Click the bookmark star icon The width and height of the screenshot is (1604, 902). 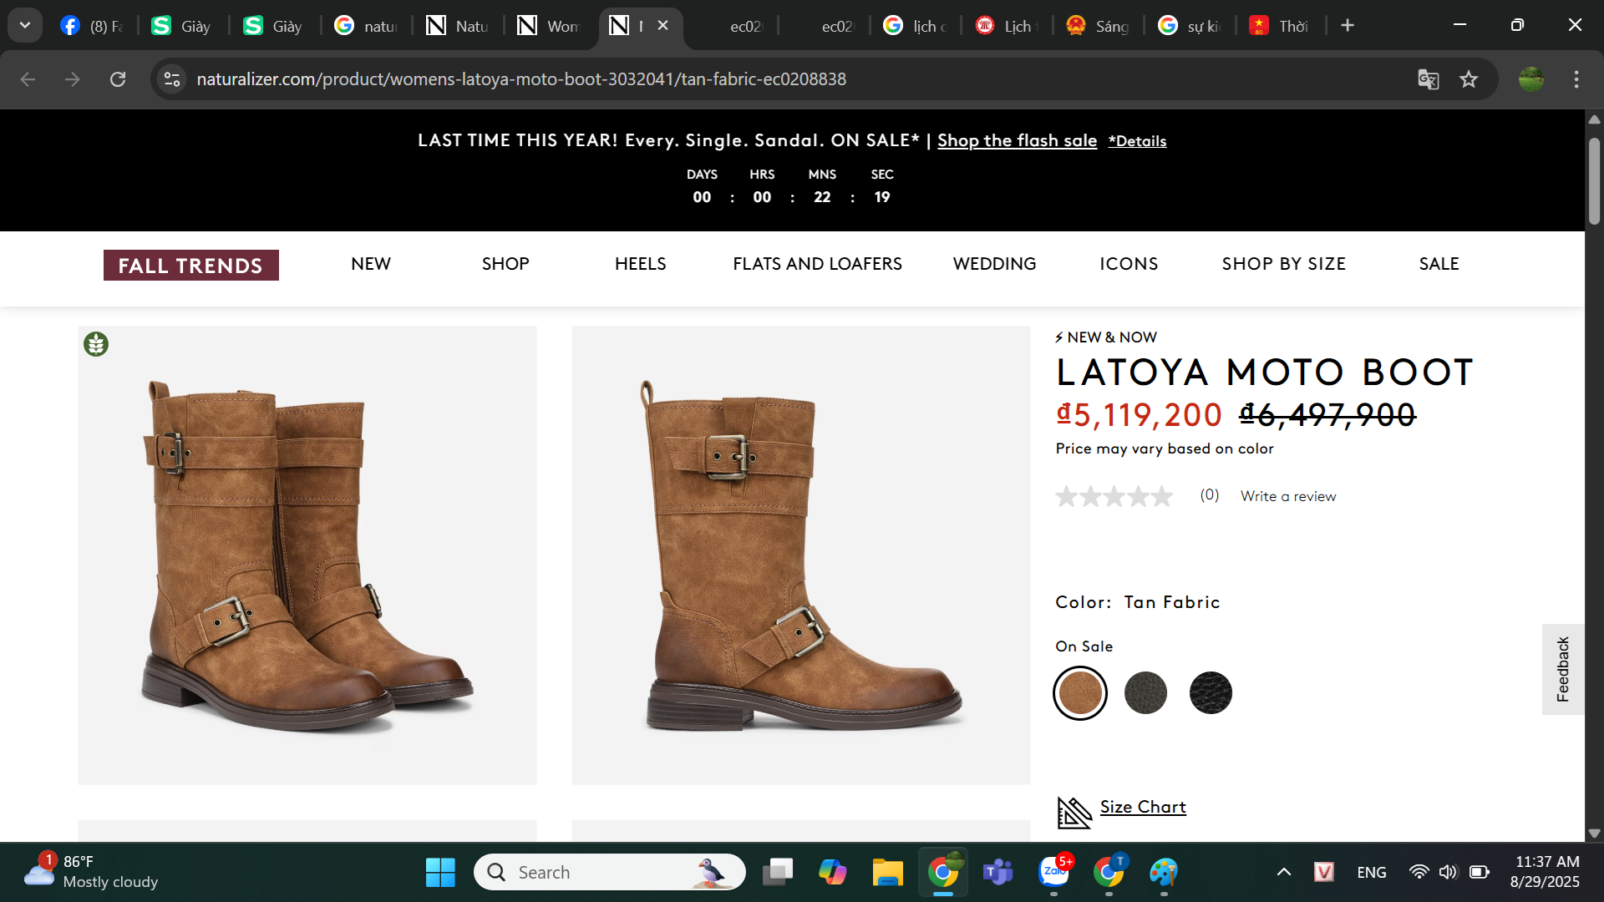coord(1469,79)
